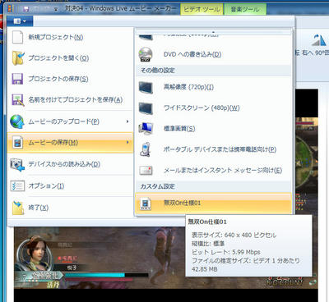Viewport: 329px width, 302px height.
Task: Click the save movie film icon
Action: (x=17, y=143)
